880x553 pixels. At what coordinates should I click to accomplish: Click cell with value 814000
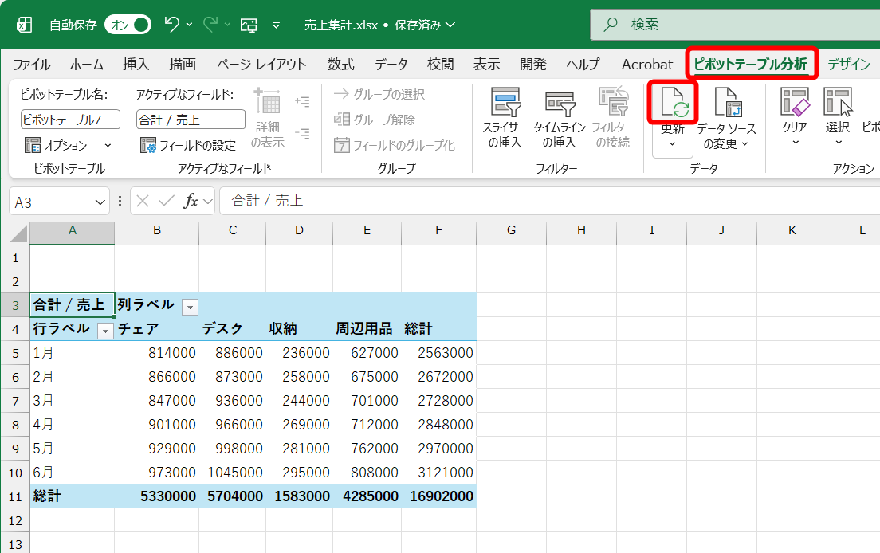tap(156, 353)
